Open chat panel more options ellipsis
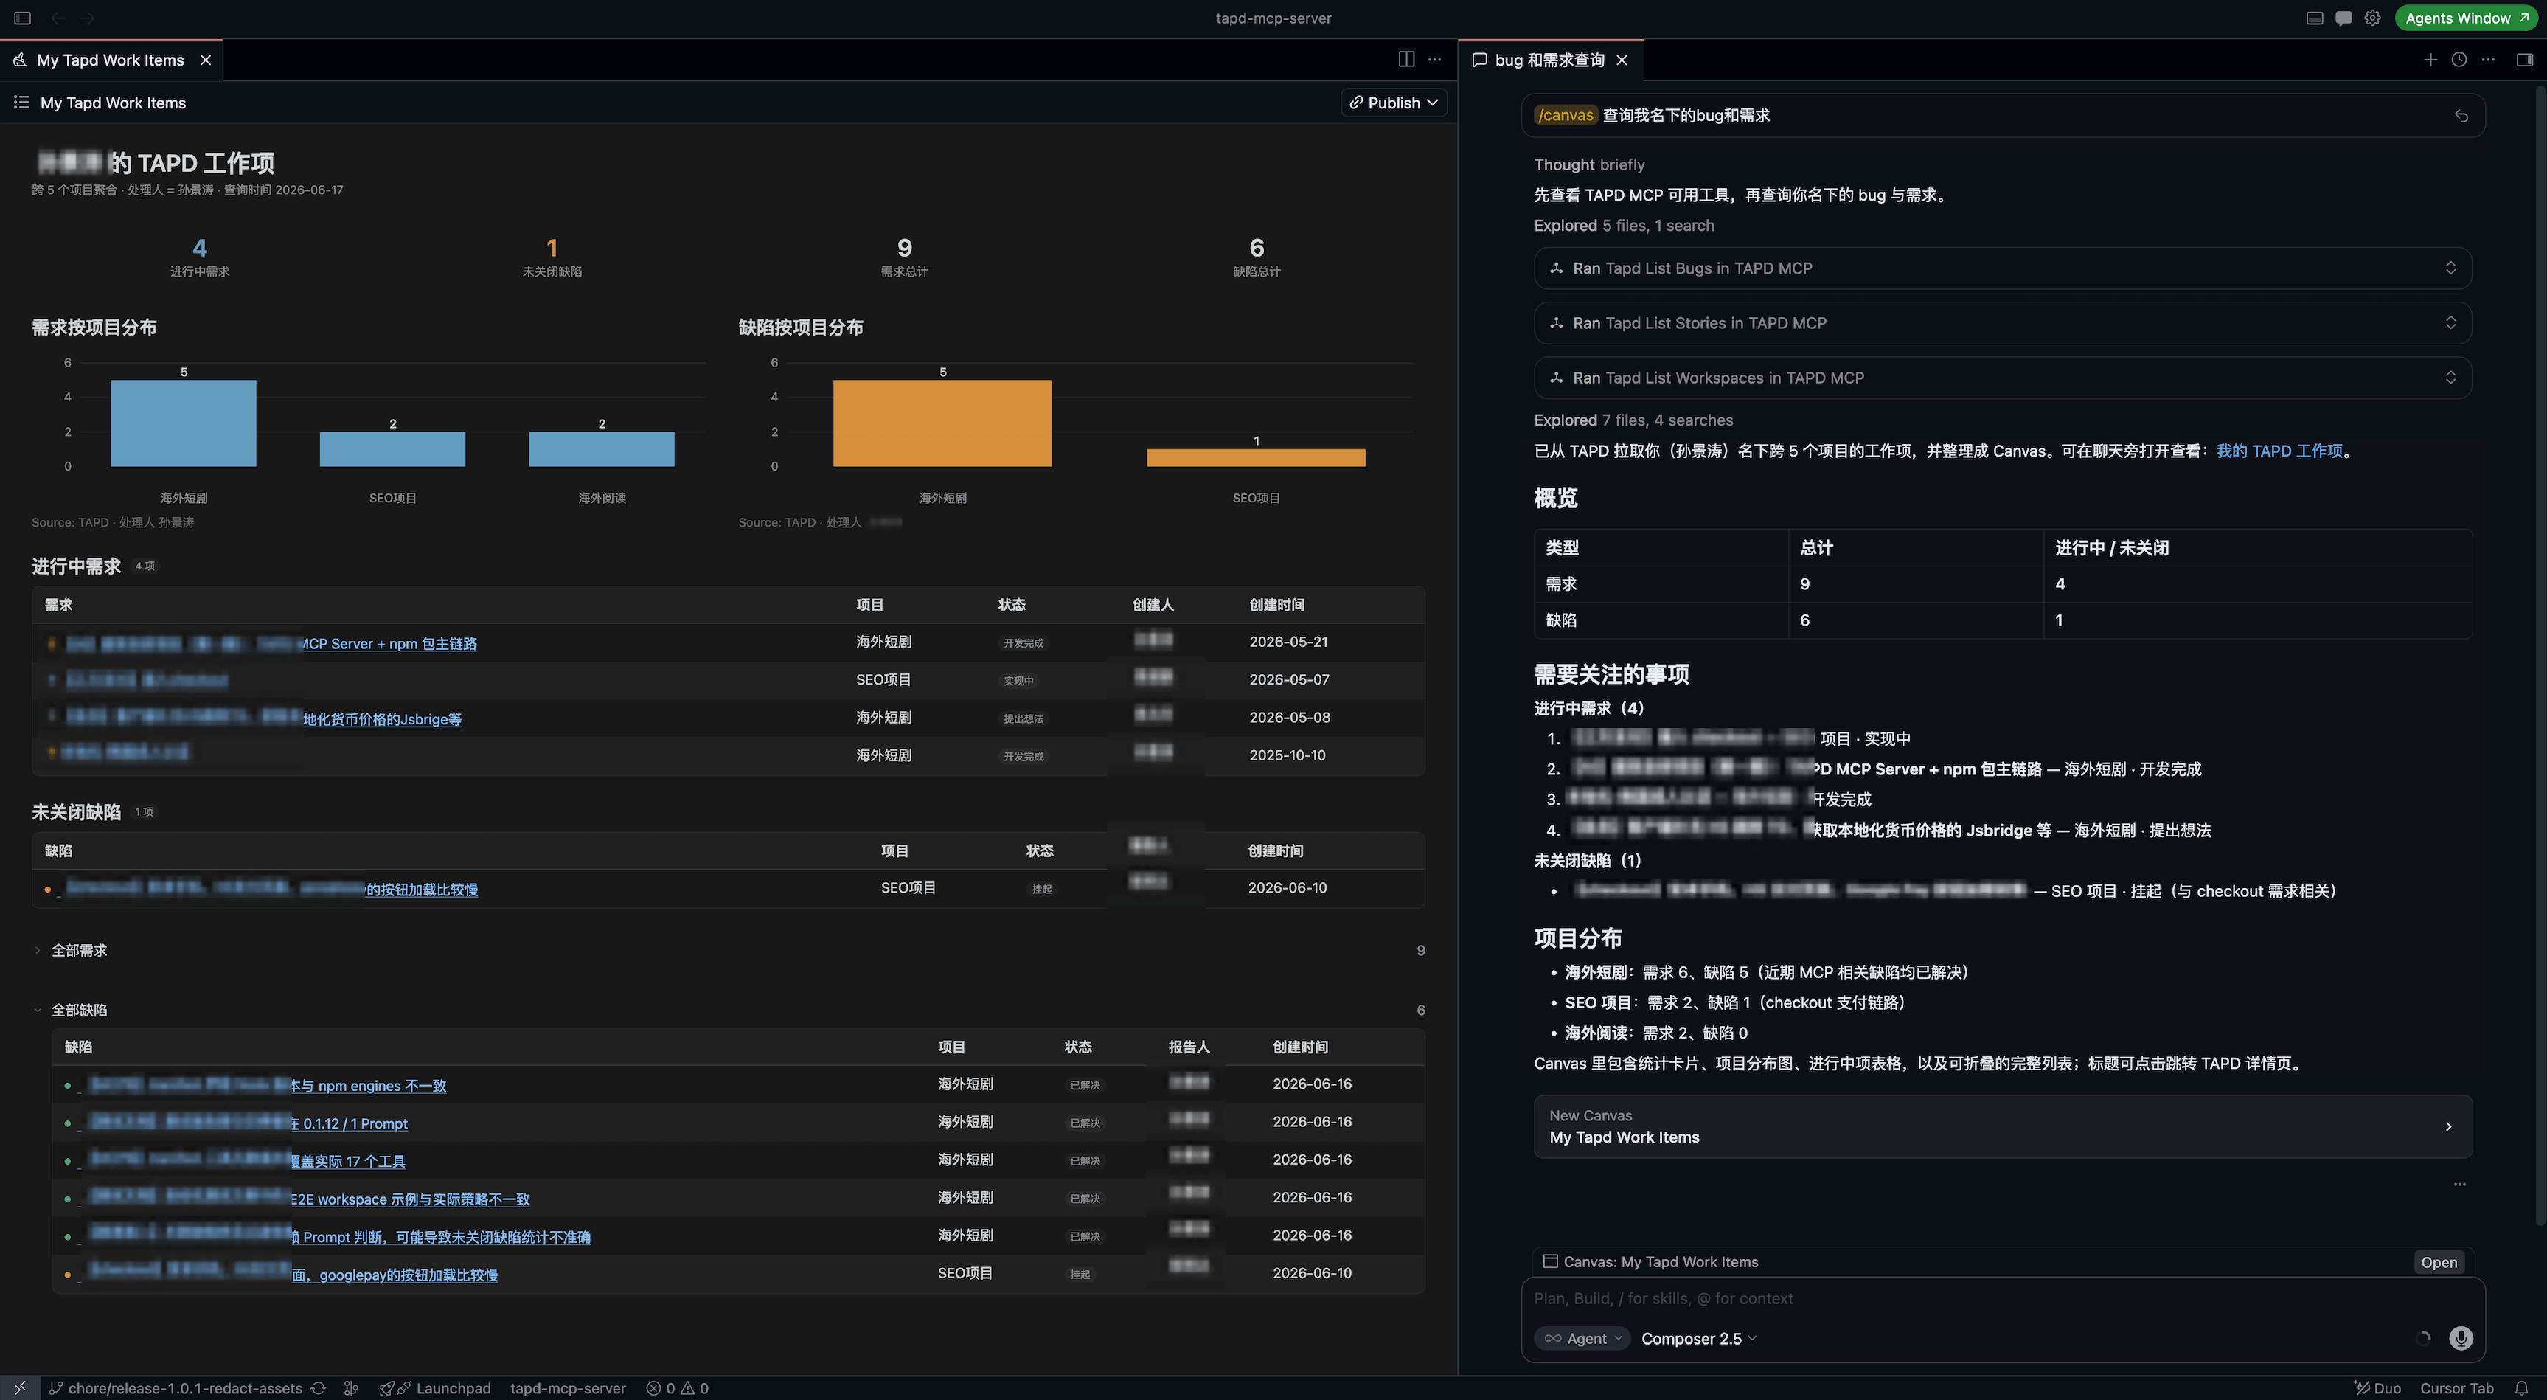2547x1400 pixels. tap(2489, 59)
